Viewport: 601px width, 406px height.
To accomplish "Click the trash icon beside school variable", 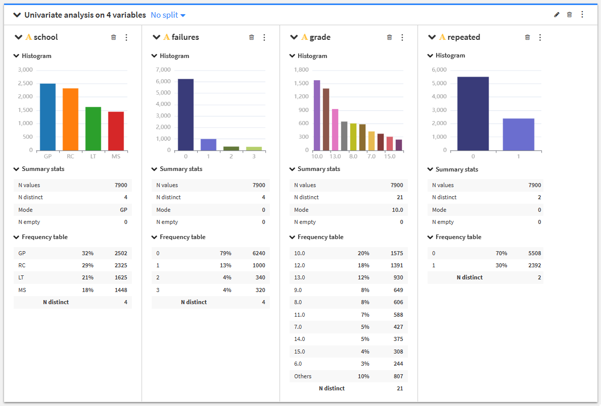I will pos(113,37).
